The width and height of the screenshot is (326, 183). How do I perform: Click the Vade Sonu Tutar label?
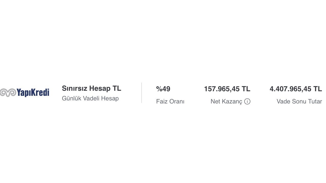pos(299,101)
